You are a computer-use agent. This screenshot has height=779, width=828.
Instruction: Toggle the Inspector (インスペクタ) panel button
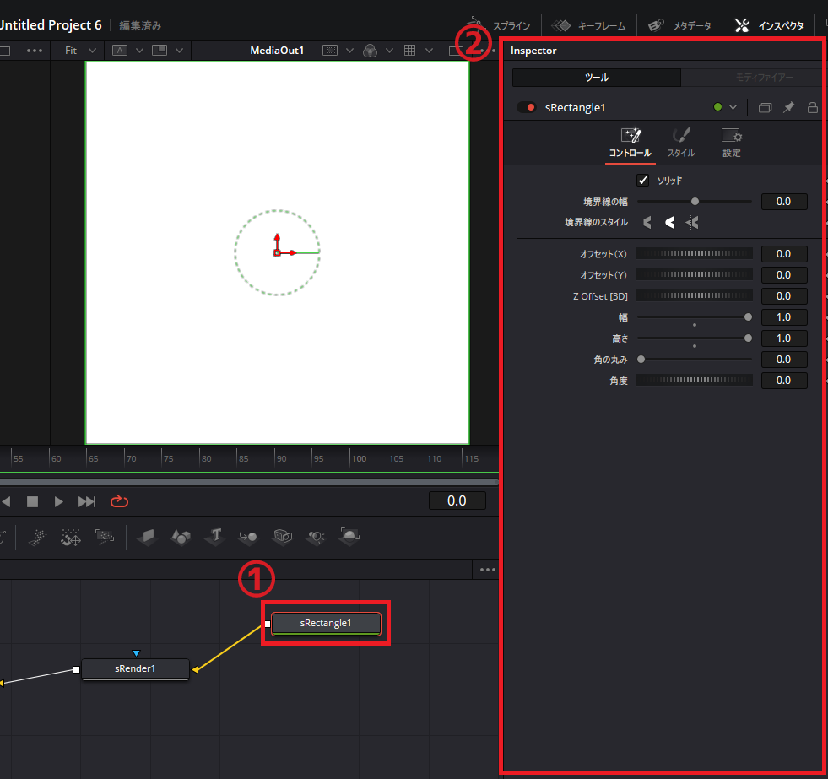click(770, 25)
